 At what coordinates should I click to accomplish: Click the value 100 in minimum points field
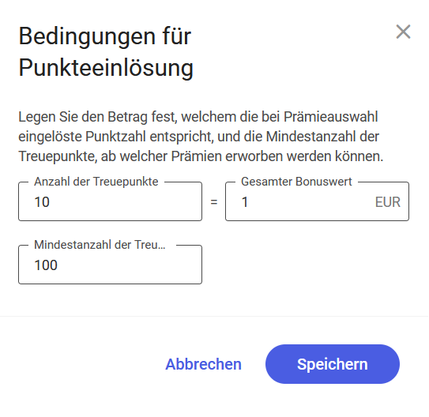coord(46,265)
